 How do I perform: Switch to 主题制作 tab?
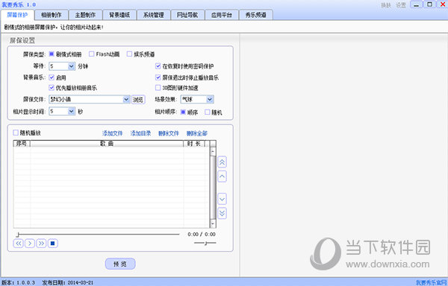point(85,15)
